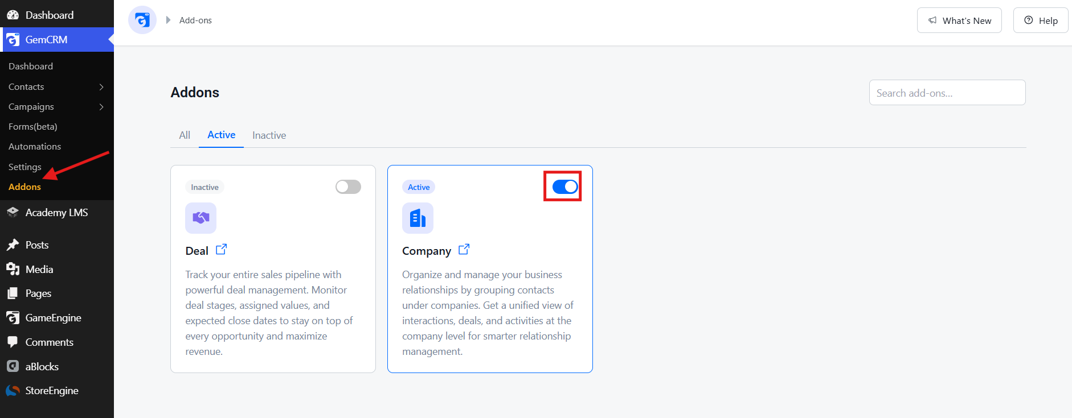Click the Academy LMS graduation cap icon
The width and height of the screenshot is (1072, 418).
point(13,212)
